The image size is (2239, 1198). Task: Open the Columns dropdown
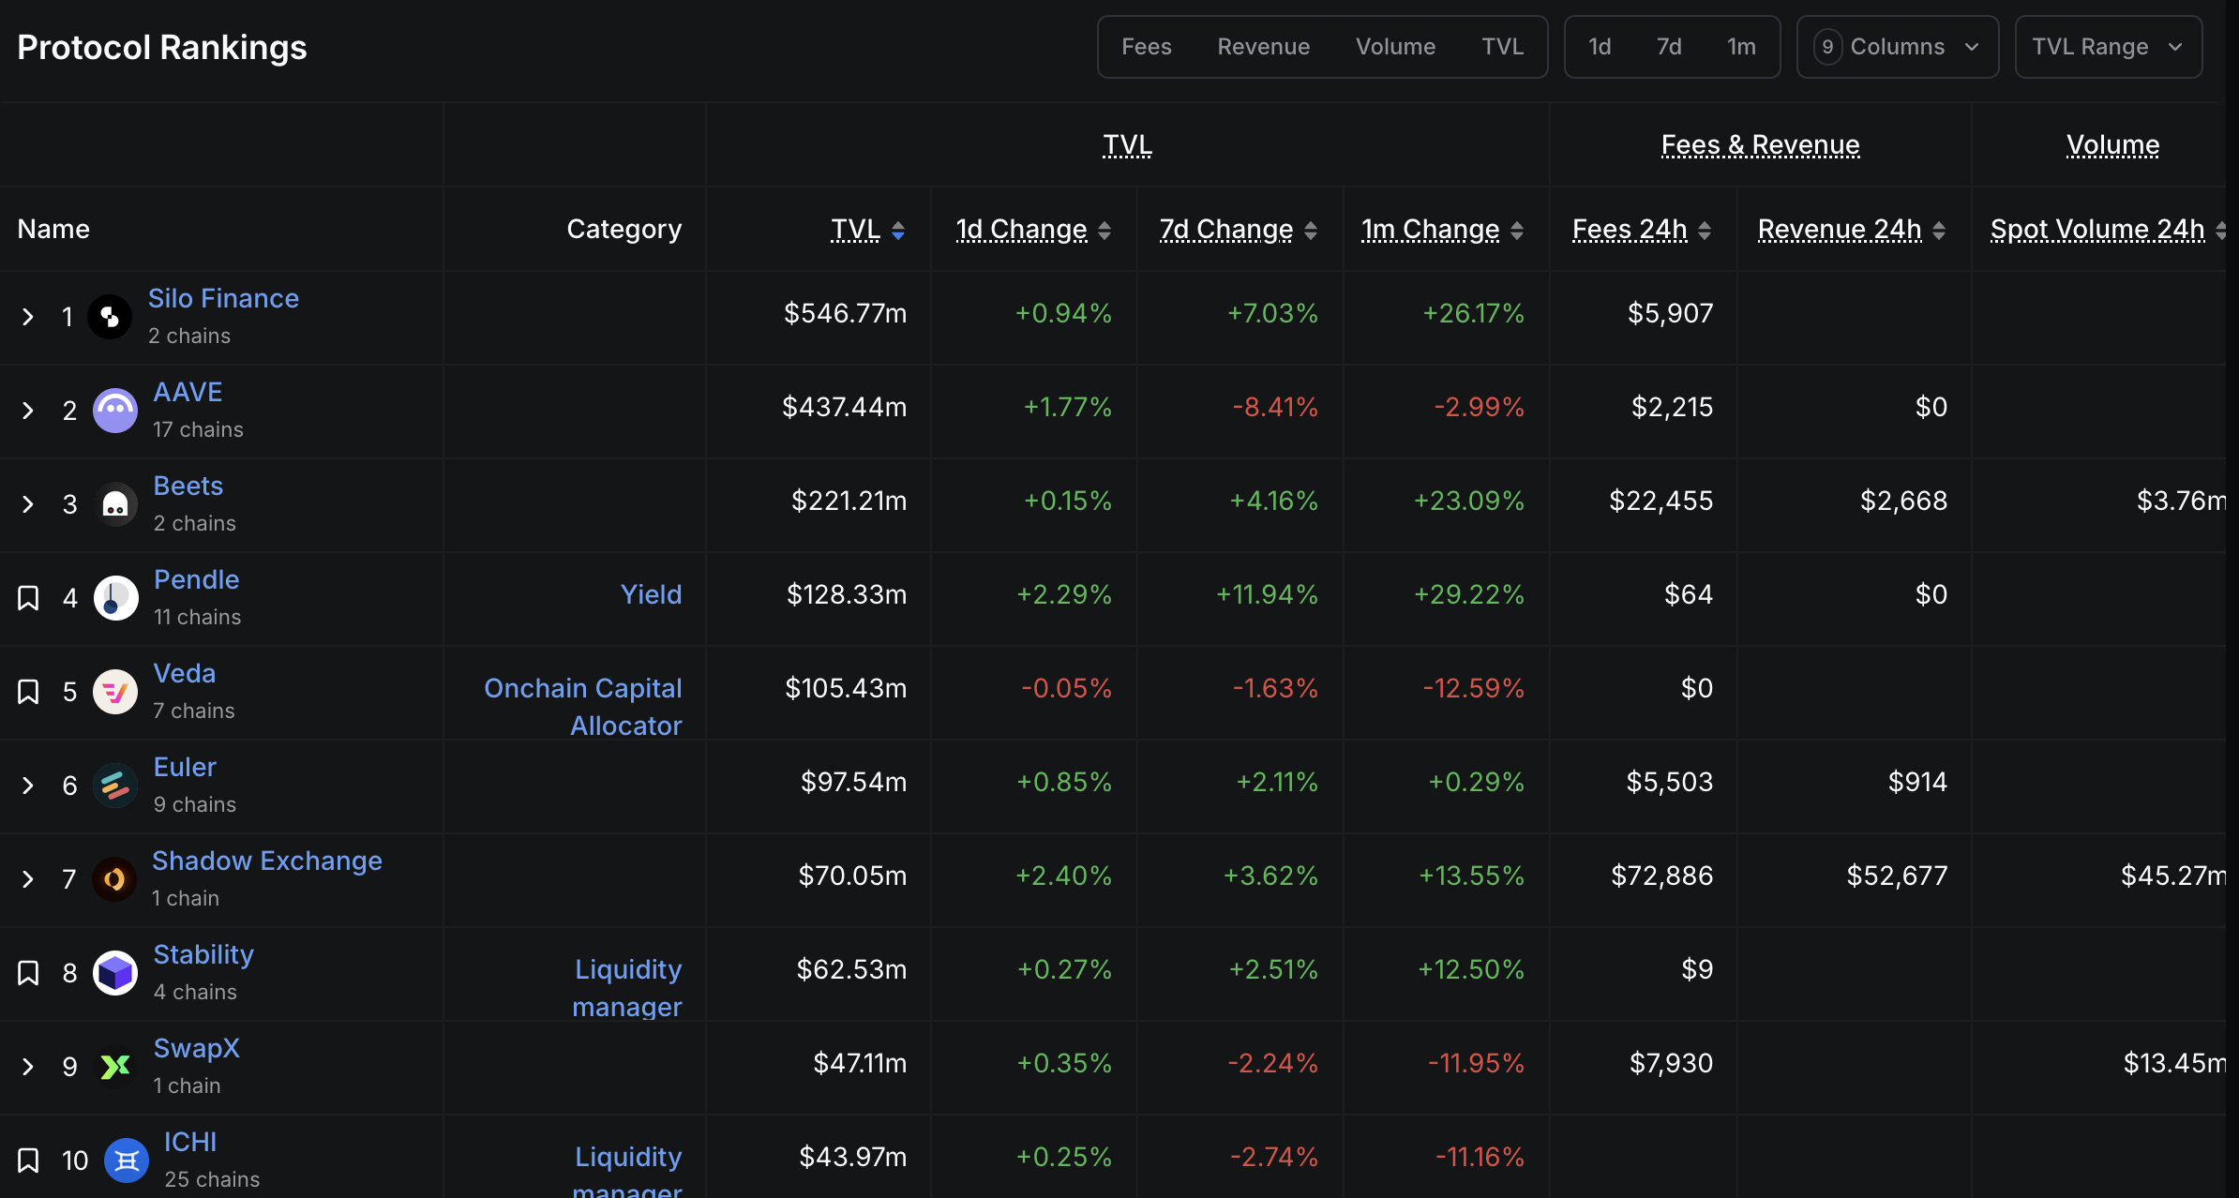point(1897,47)
